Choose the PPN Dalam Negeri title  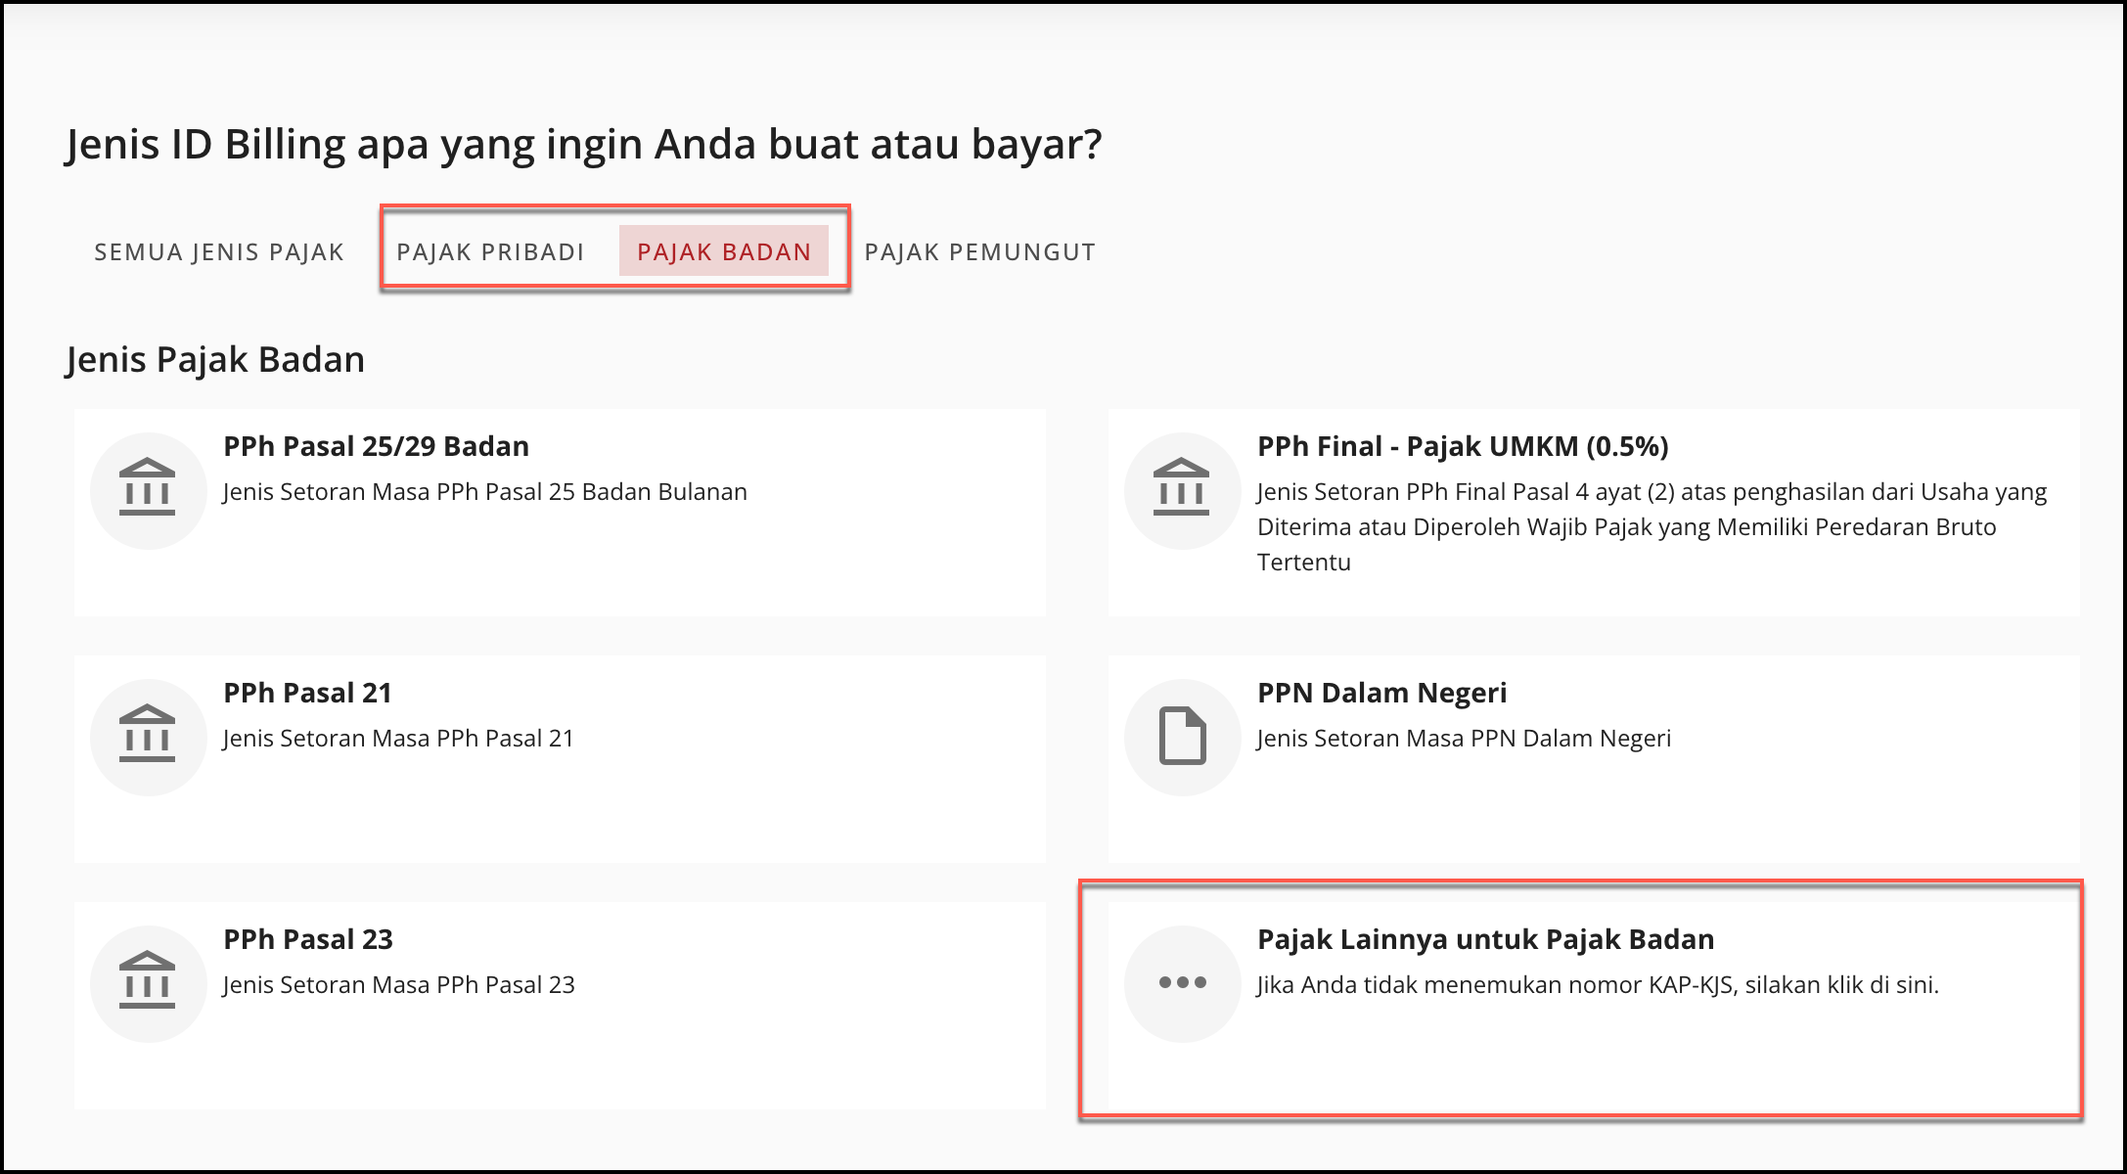[1381, 693]
